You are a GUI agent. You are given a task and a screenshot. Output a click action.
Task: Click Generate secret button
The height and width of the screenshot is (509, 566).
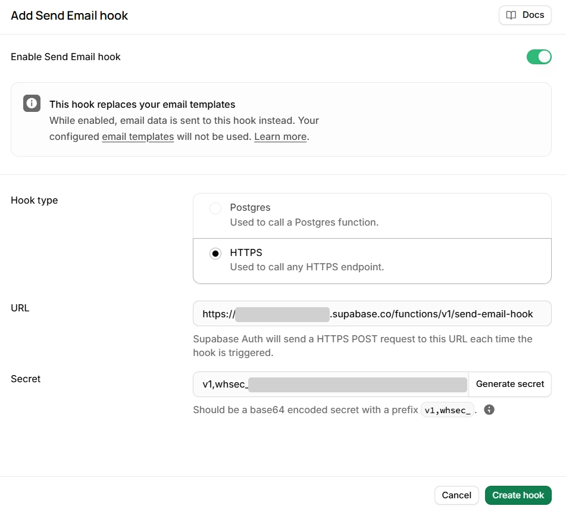(x=509, y=384)
